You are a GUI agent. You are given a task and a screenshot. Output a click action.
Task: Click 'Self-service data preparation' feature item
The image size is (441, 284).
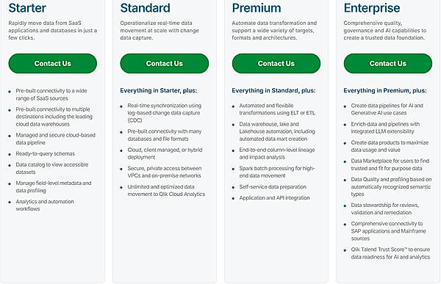coord(273,187)
